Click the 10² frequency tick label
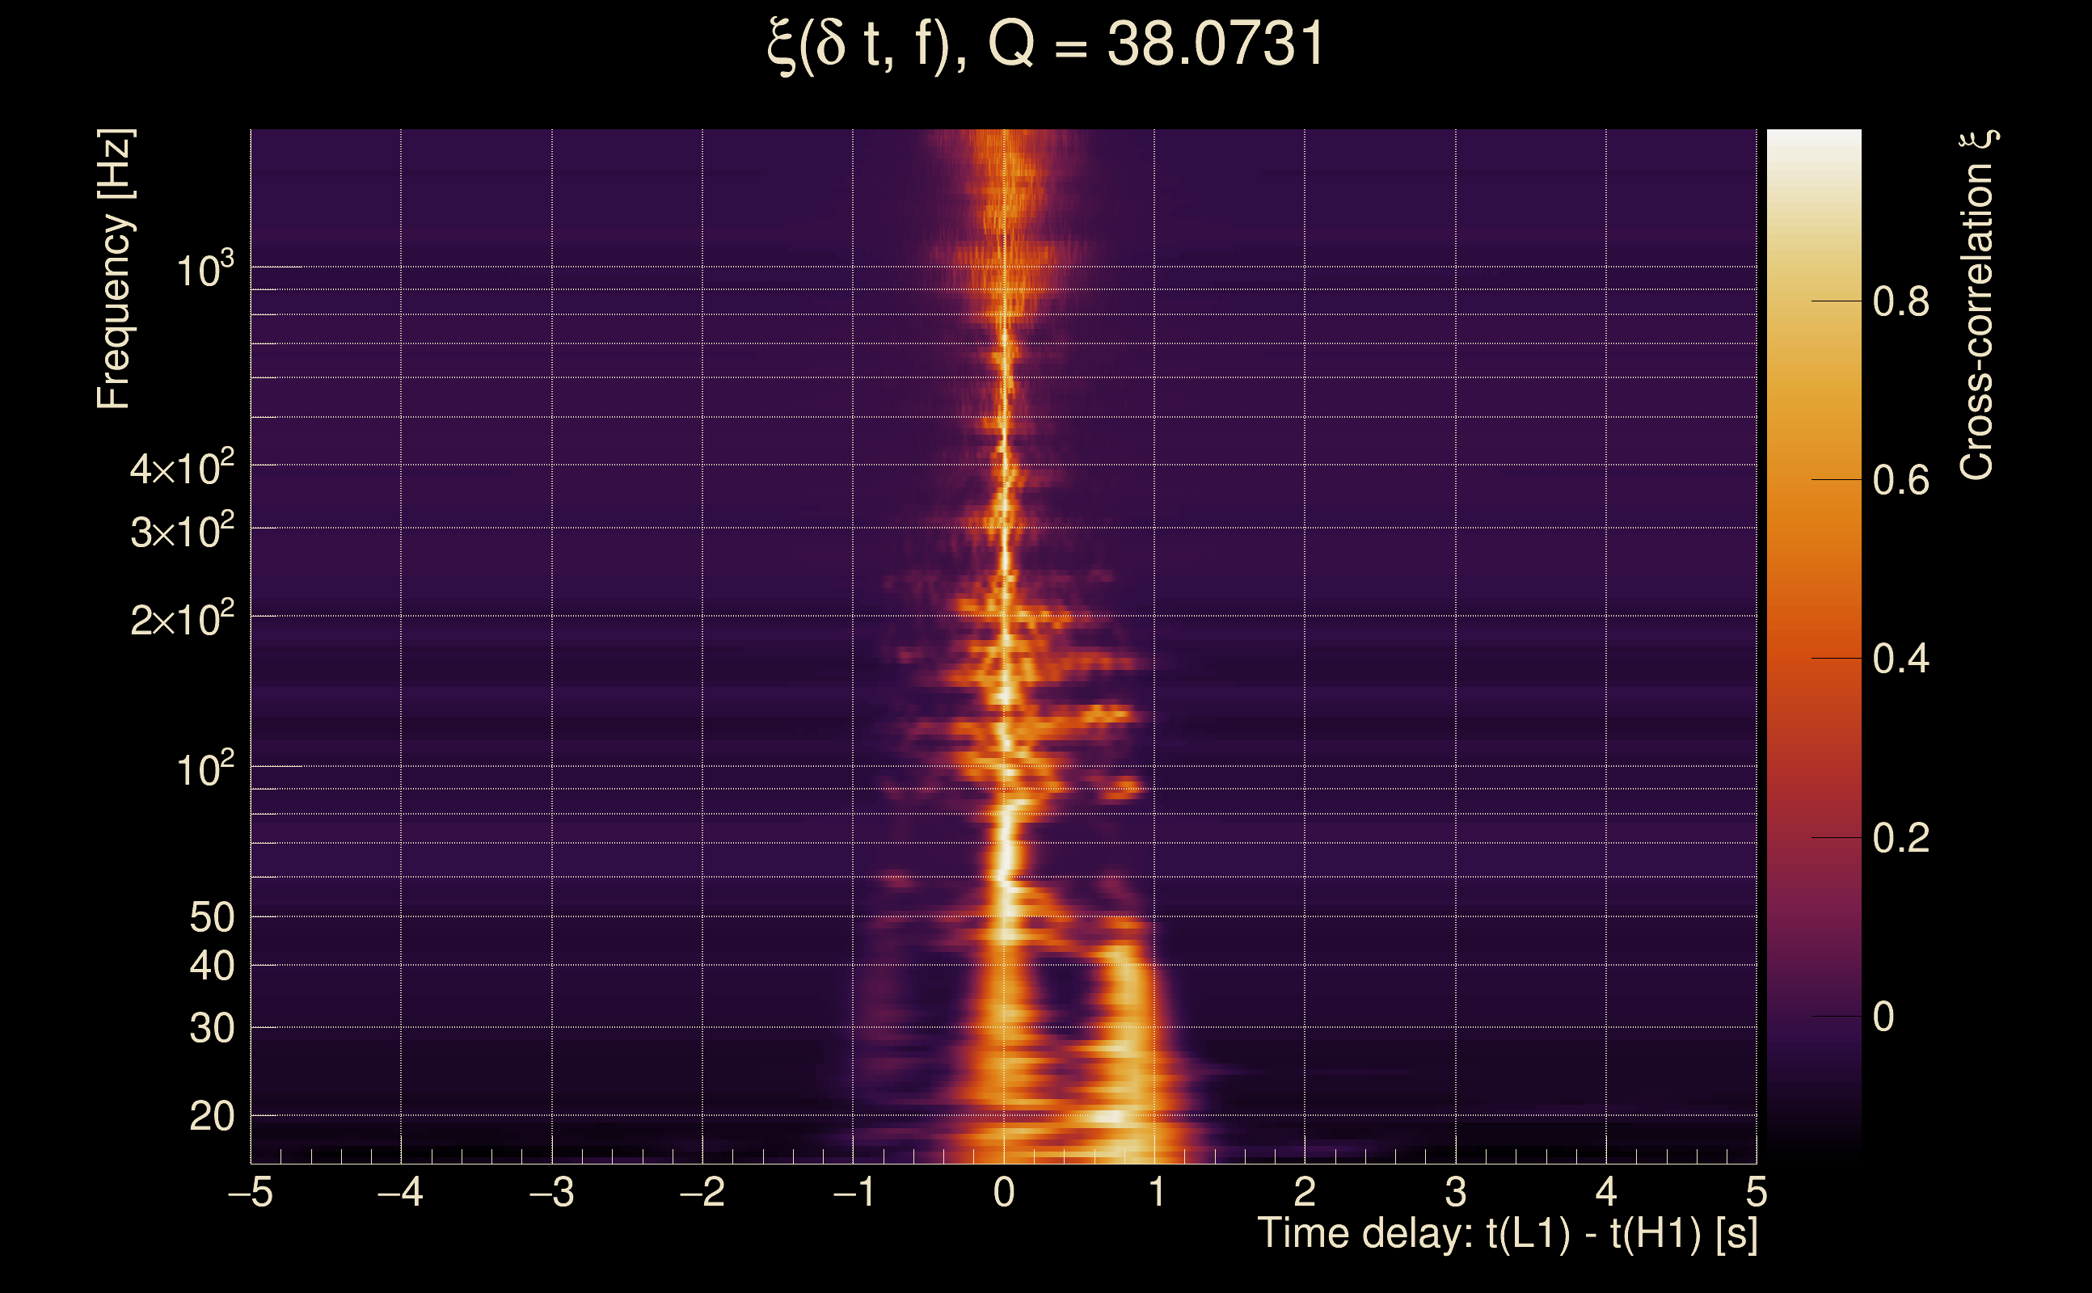 click(204, 769)
